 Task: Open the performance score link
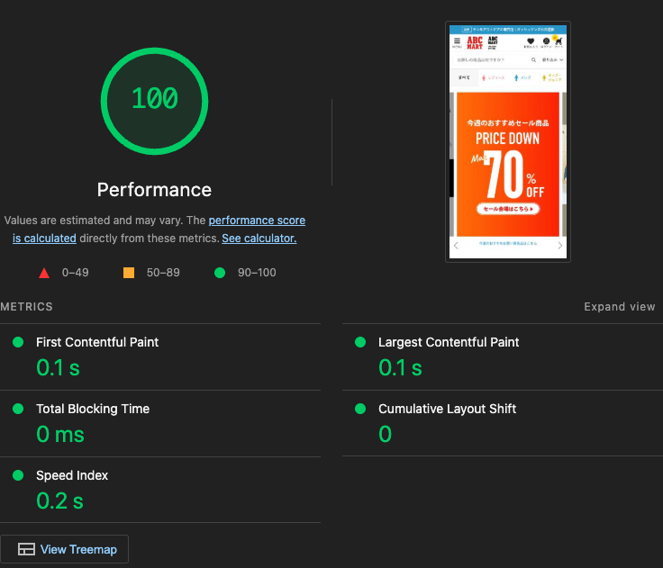point(159,229)
